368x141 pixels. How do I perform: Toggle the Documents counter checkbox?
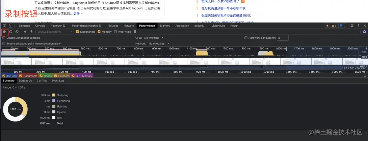pyautogui.click(x=21, y=76)
